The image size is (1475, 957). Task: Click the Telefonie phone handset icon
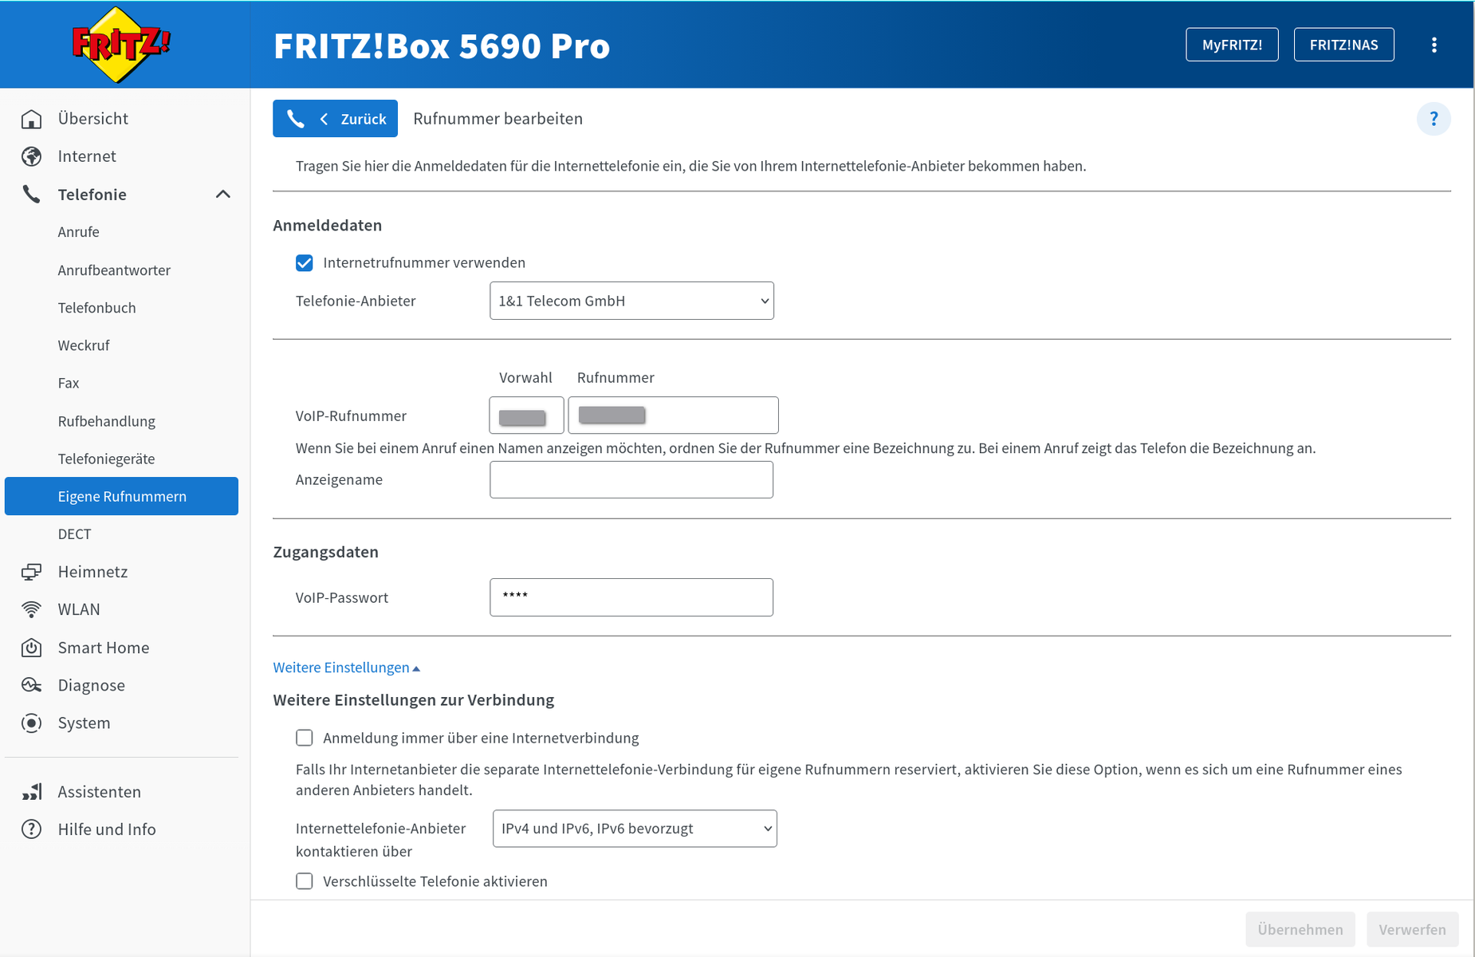pyautogui.click(x=31, y=194)
